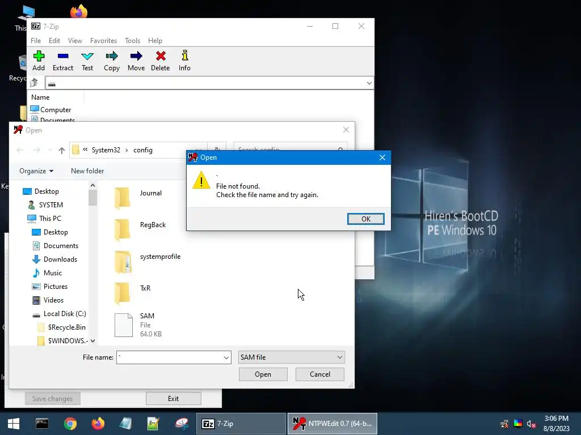Click the Info icon in 7-Zip toolbar
Image resolution: width=581 pixels, height=435 pixels.
point(184,61)
